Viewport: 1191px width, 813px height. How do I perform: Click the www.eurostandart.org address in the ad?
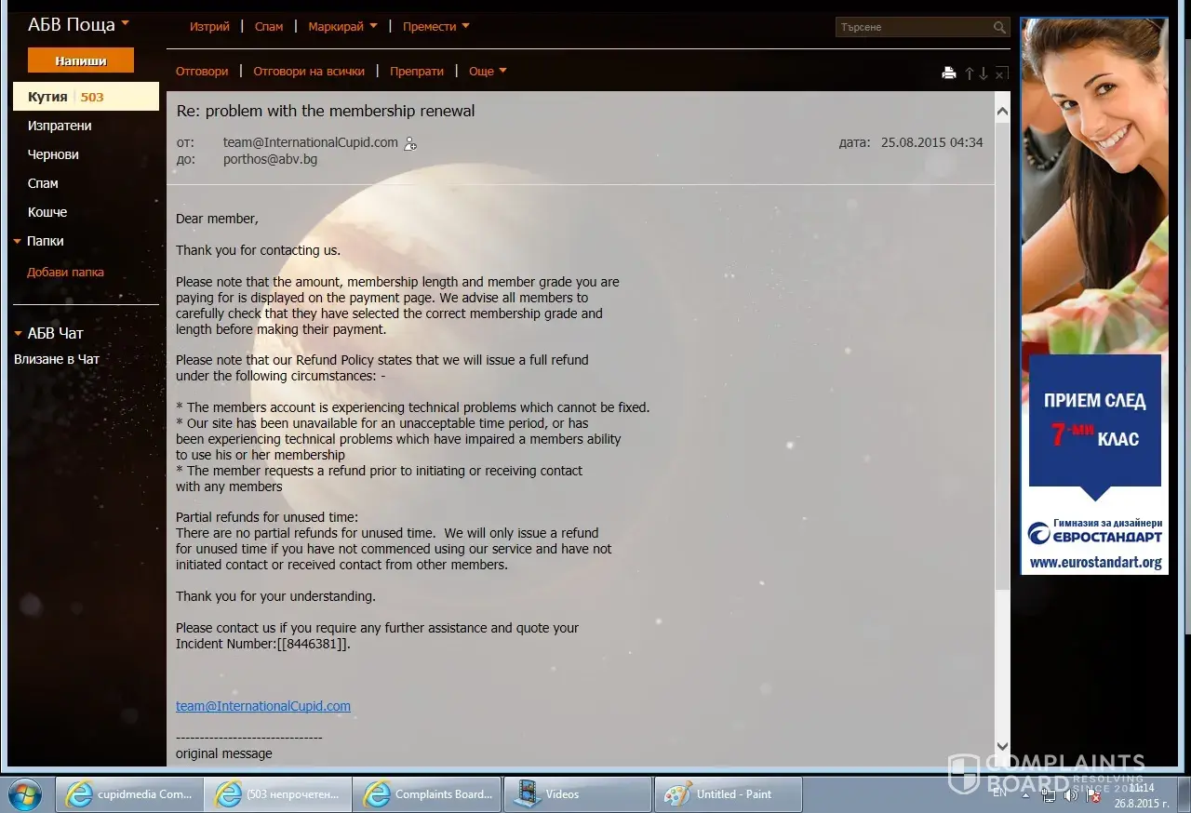tap(1095, 562)
